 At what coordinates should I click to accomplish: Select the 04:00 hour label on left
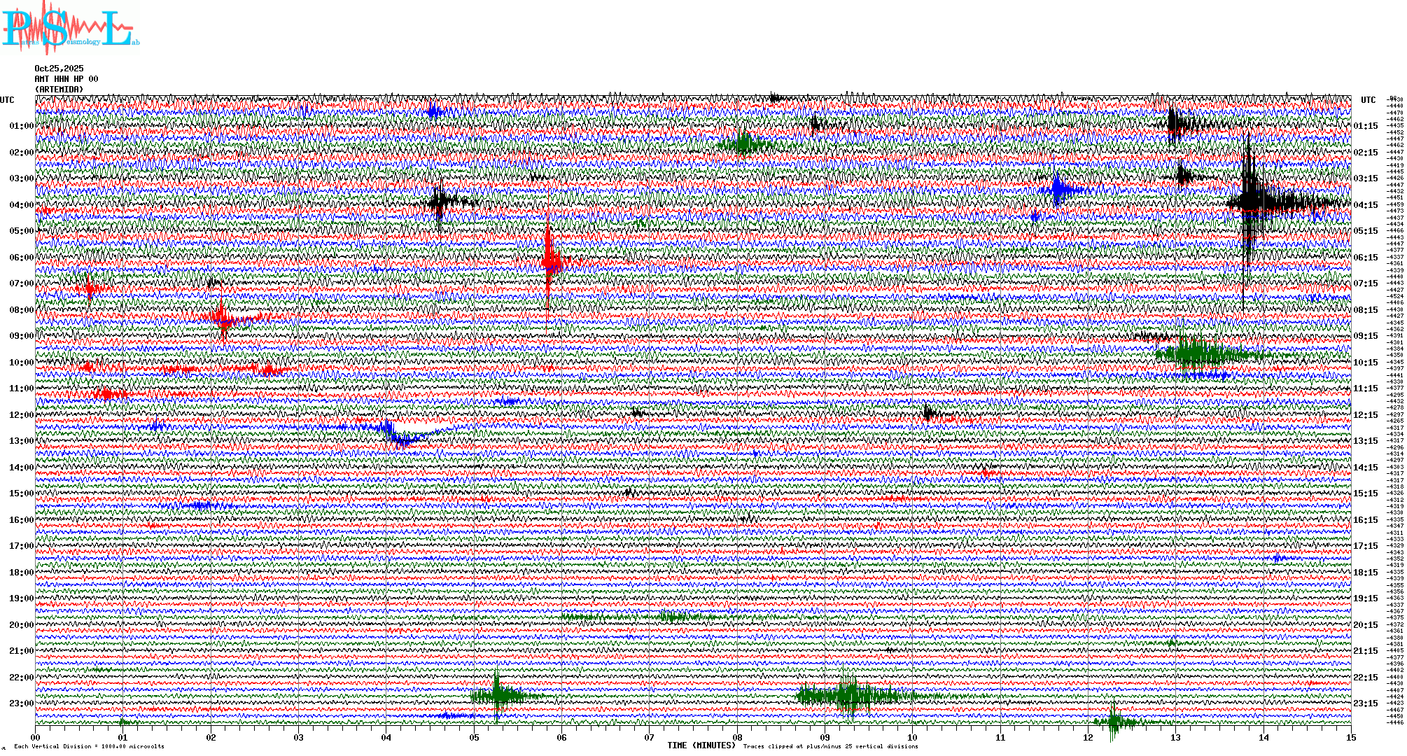click(21, 205)
